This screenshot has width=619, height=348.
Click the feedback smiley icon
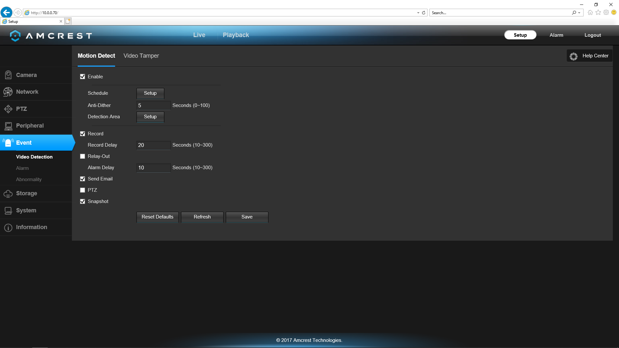coord(614,13)
